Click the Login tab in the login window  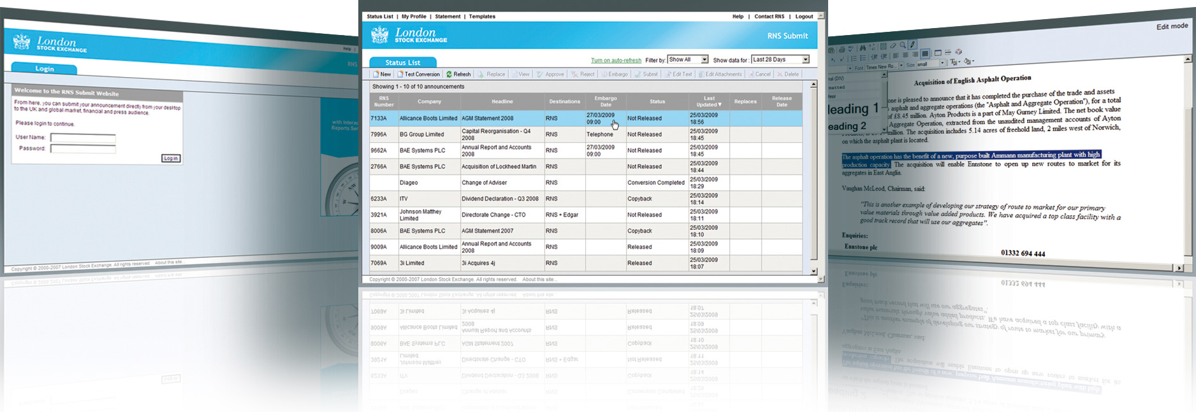[x=45, y=69]
